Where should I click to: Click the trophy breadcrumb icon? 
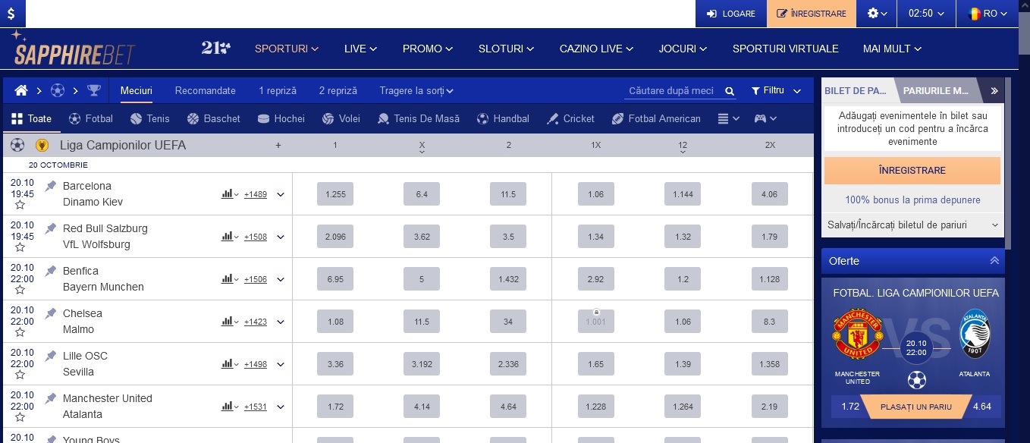pyautogui.click(x=93, y=91)
